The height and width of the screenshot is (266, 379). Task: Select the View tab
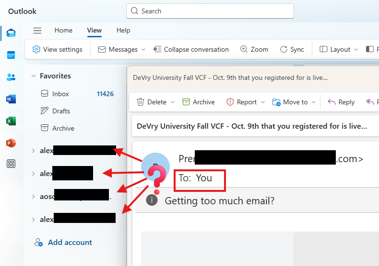pos(94,30)
